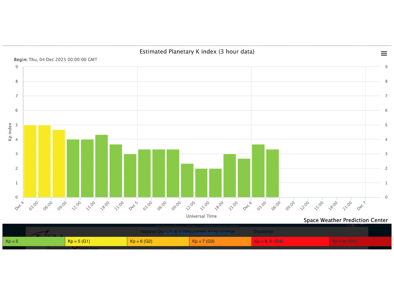Click the NOAA Scales Geomagnetic Storms link
The height and width of the screenshot is (295, 394).
click(197, 233)
